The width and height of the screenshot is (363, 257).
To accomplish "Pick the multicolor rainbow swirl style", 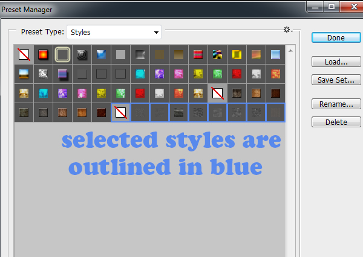I will click(x=218, y=55).
